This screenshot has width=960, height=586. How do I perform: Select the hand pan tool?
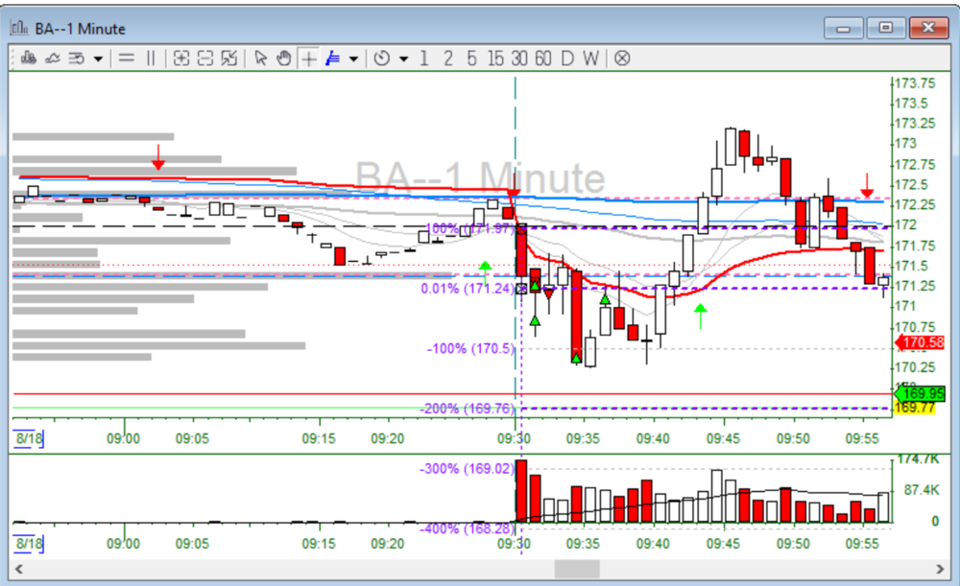(283, 59)
